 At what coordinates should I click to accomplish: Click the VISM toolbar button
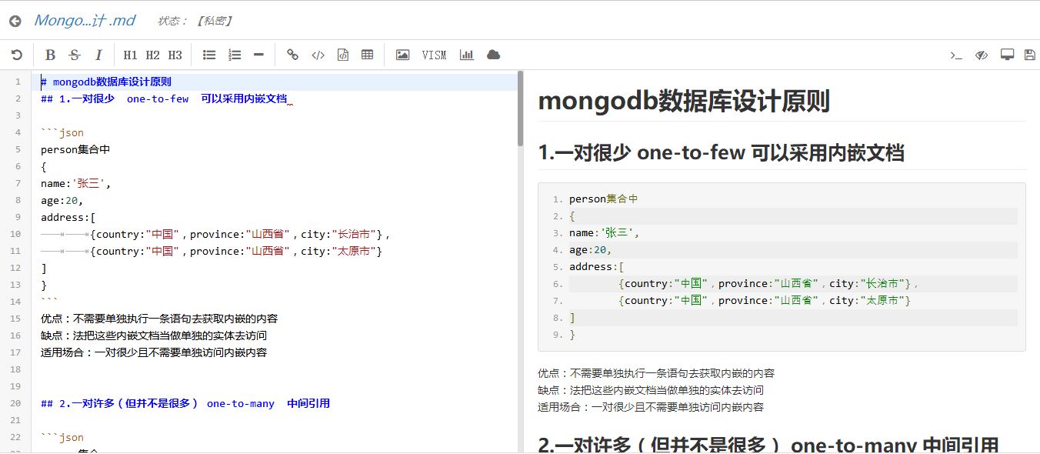click(434, 55)
